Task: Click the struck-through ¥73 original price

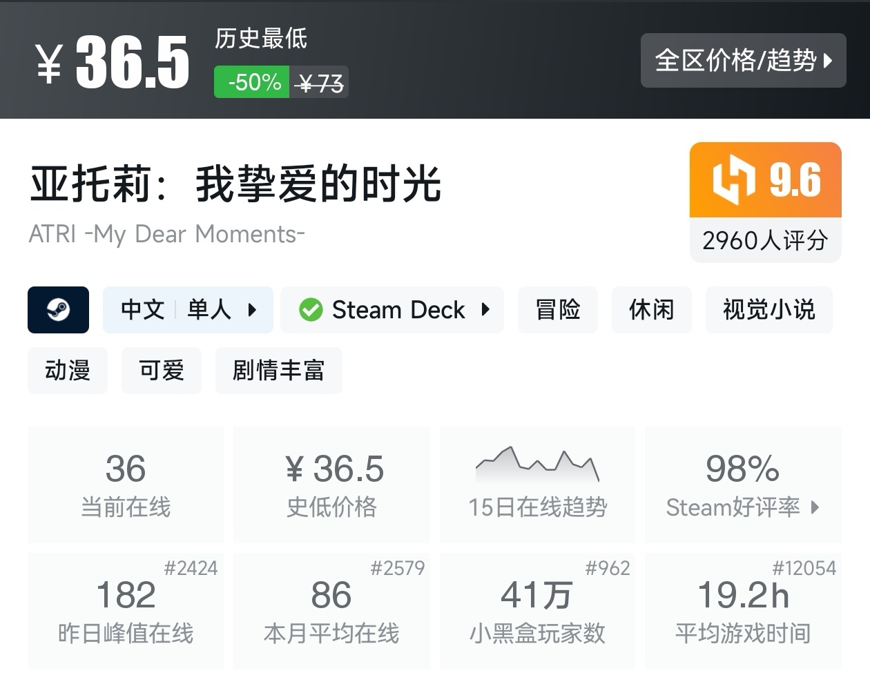Action: coord(319,83)
